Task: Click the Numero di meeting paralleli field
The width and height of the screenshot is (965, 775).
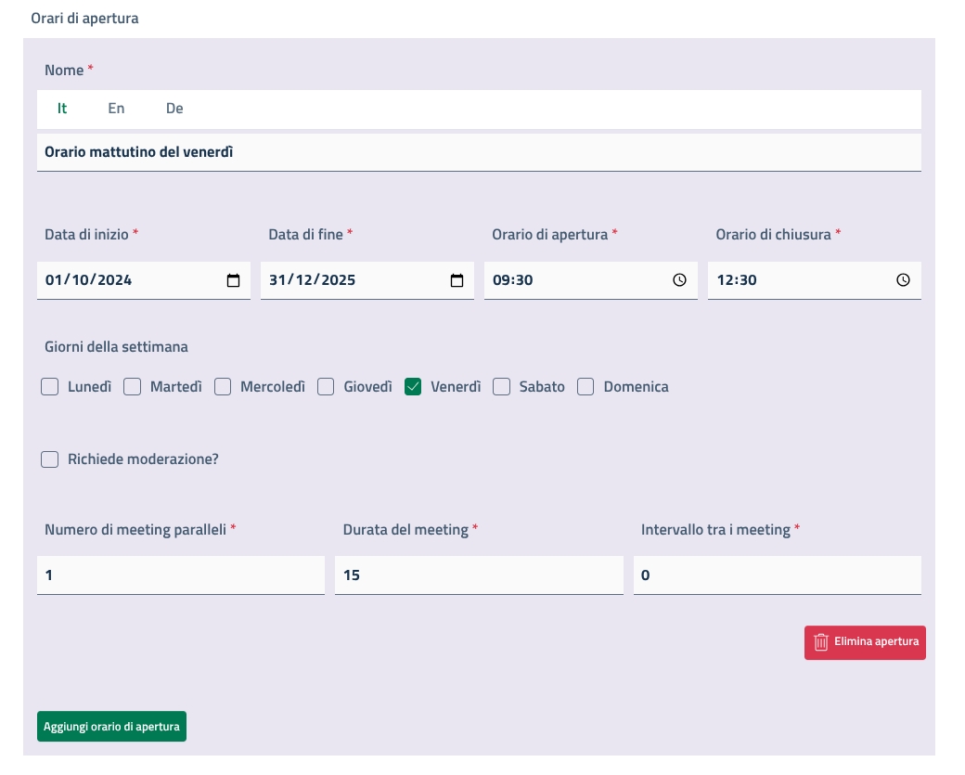Action: (x=181, y=575)
